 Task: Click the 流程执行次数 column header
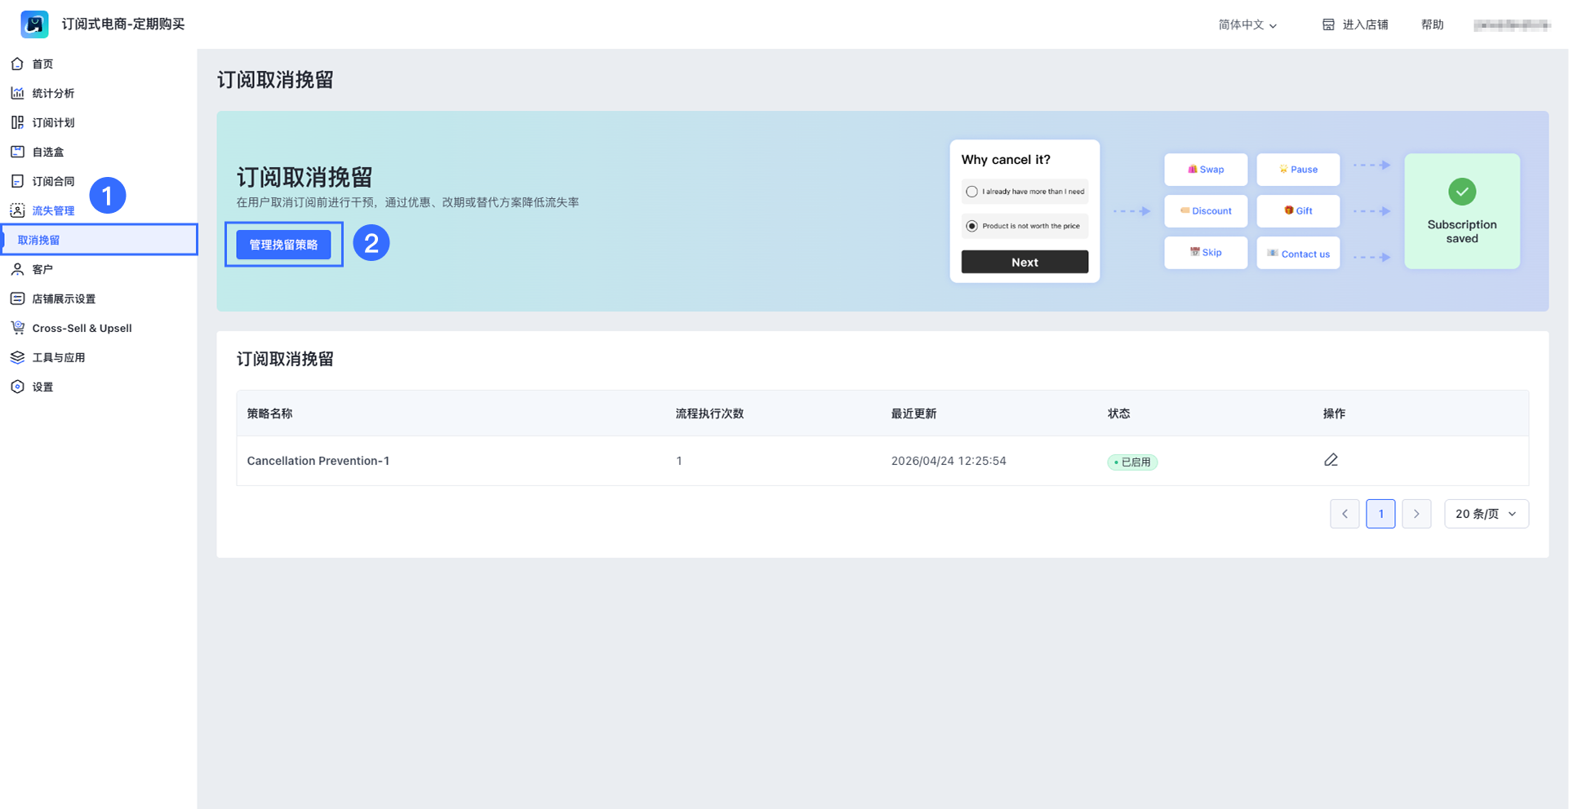709,413
